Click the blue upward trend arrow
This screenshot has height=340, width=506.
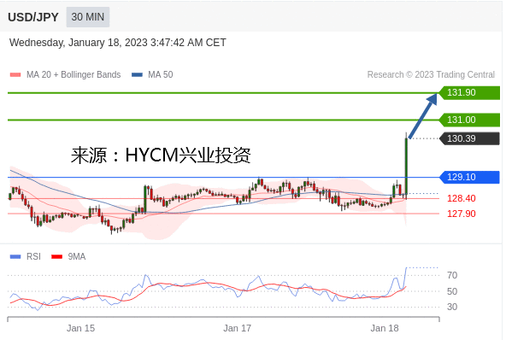[423, 115]
